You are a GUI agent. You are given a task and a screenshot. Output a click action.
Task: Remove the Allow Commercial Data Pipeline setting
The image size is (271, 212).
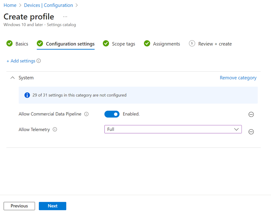click(251, 114)
